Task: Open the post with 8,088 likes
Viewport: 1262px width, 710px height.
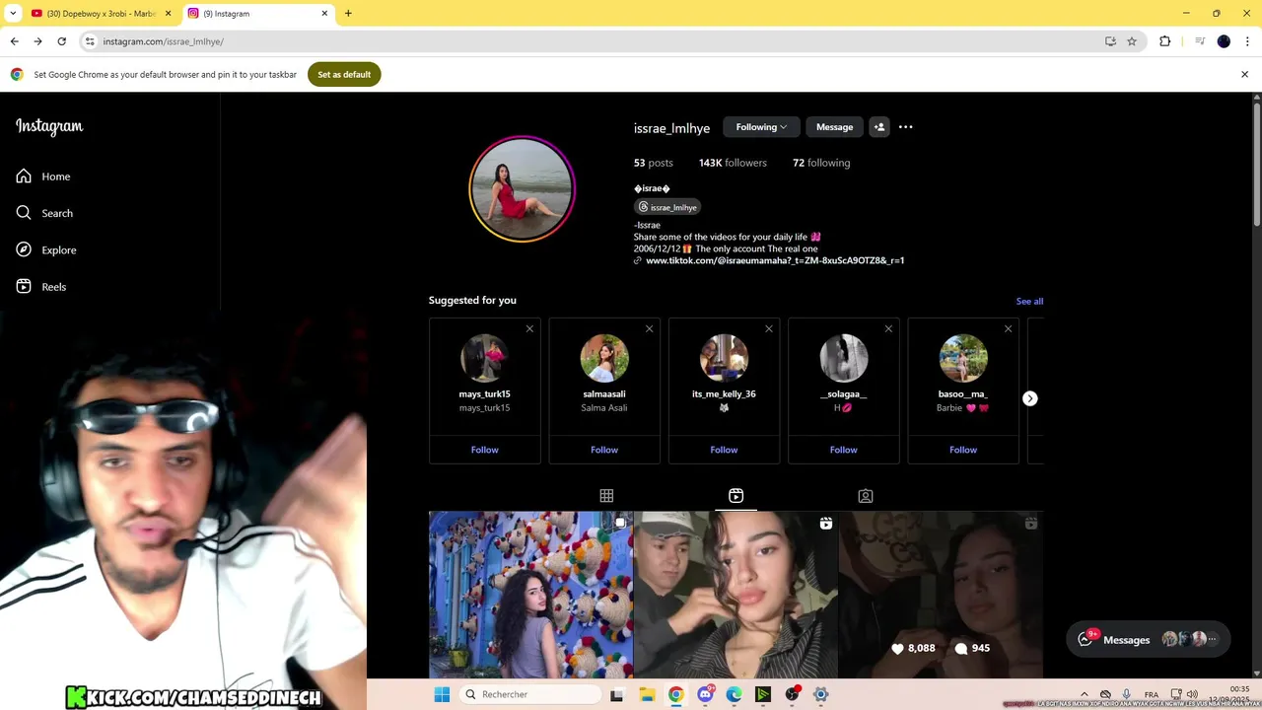Action: (942, 595)
